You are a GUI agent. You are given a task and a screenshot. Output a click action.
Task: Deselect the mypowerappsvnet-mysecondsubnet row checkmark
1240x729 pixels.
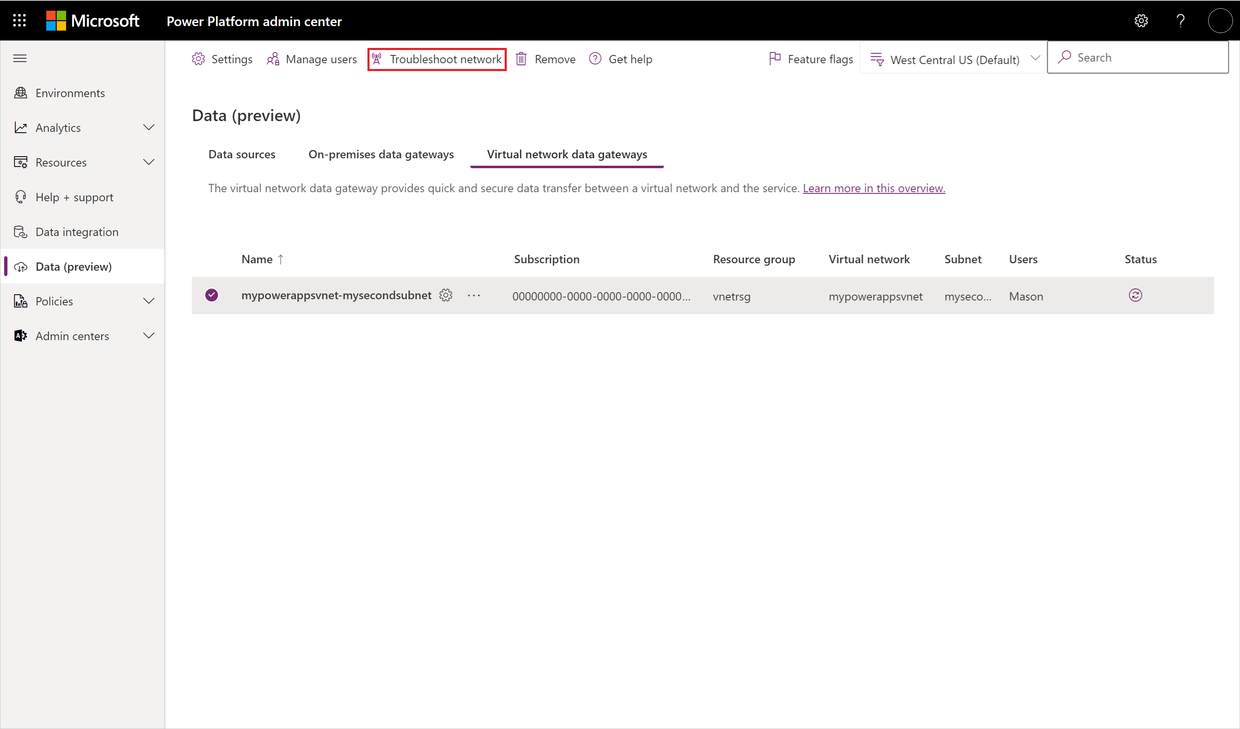coord(212,295)
